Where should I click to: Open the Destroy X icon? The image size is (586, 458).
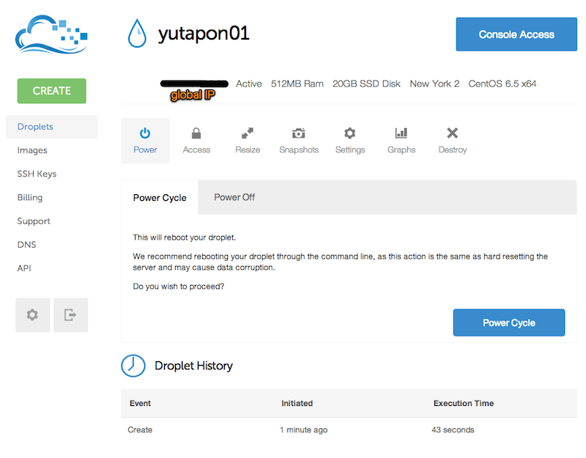point(452,133)
